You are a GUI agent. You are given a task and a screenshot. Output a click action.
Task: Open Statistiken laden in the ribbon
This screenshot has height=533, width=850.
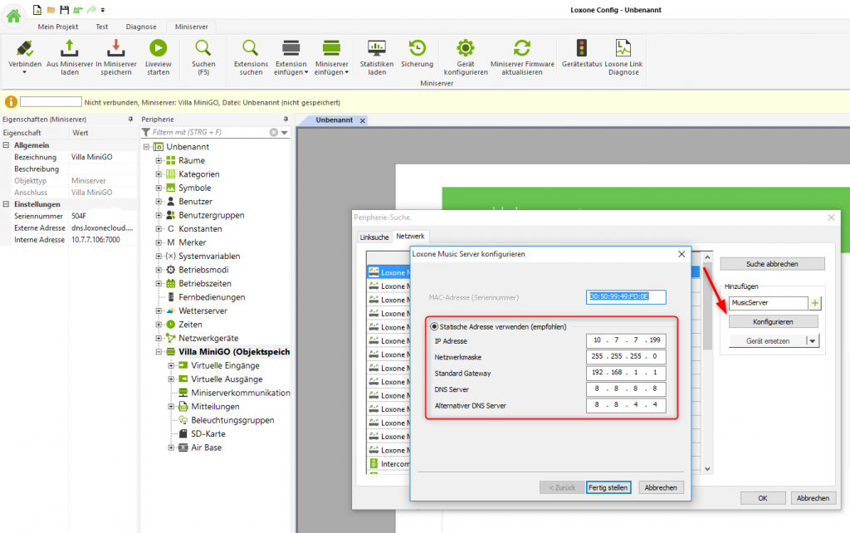pyautogui.click(x=377, y=49)
